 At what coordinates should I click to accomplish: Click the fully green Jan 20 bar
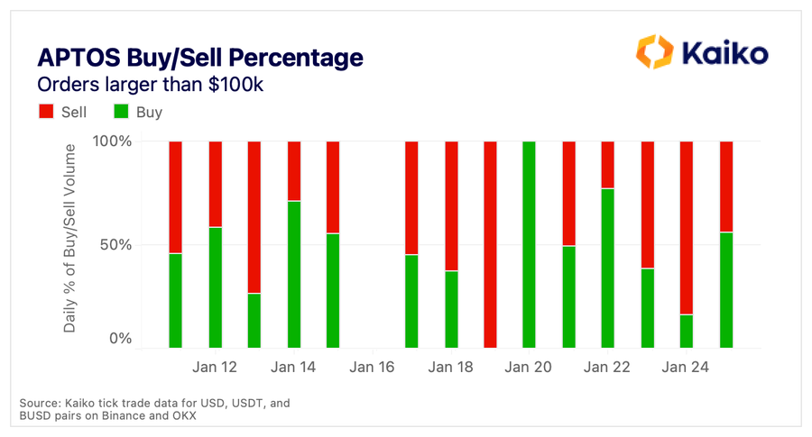point(529,244)
